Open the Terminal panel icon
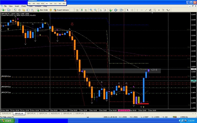197x123 pixels. [28, 10]
